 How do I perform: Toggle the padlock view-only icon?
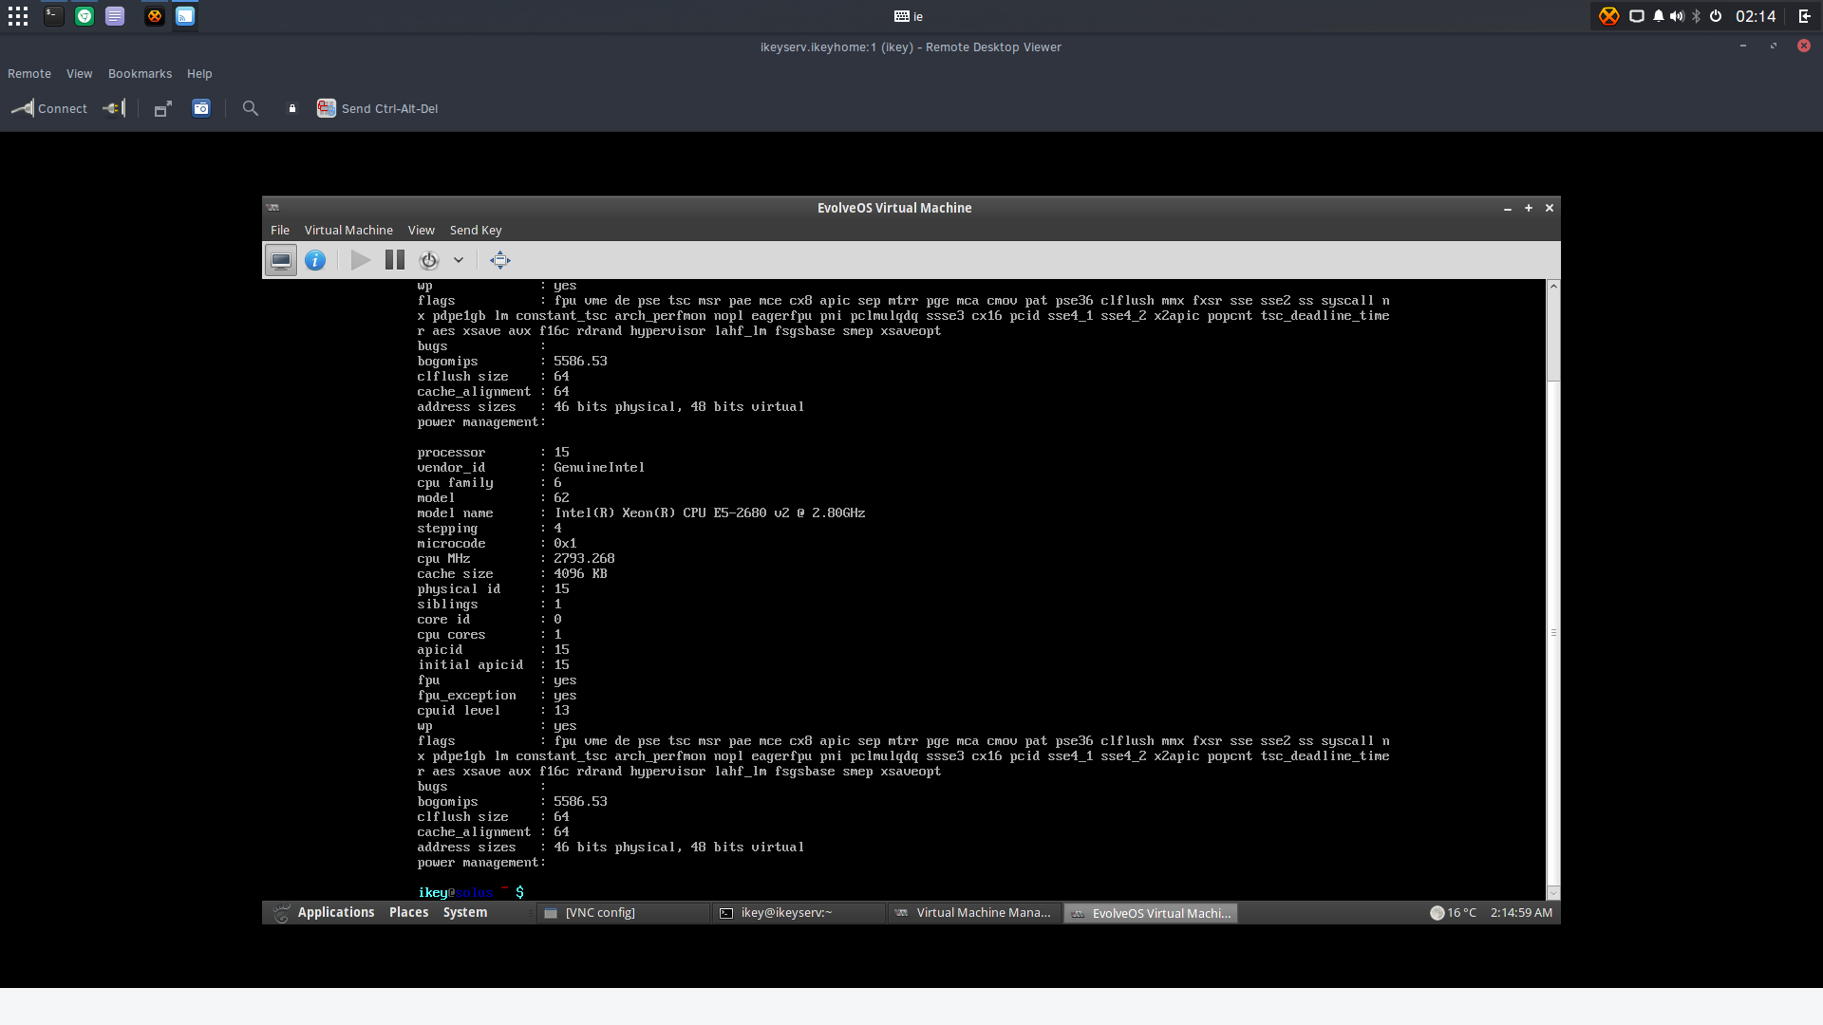tap(292, 108)
